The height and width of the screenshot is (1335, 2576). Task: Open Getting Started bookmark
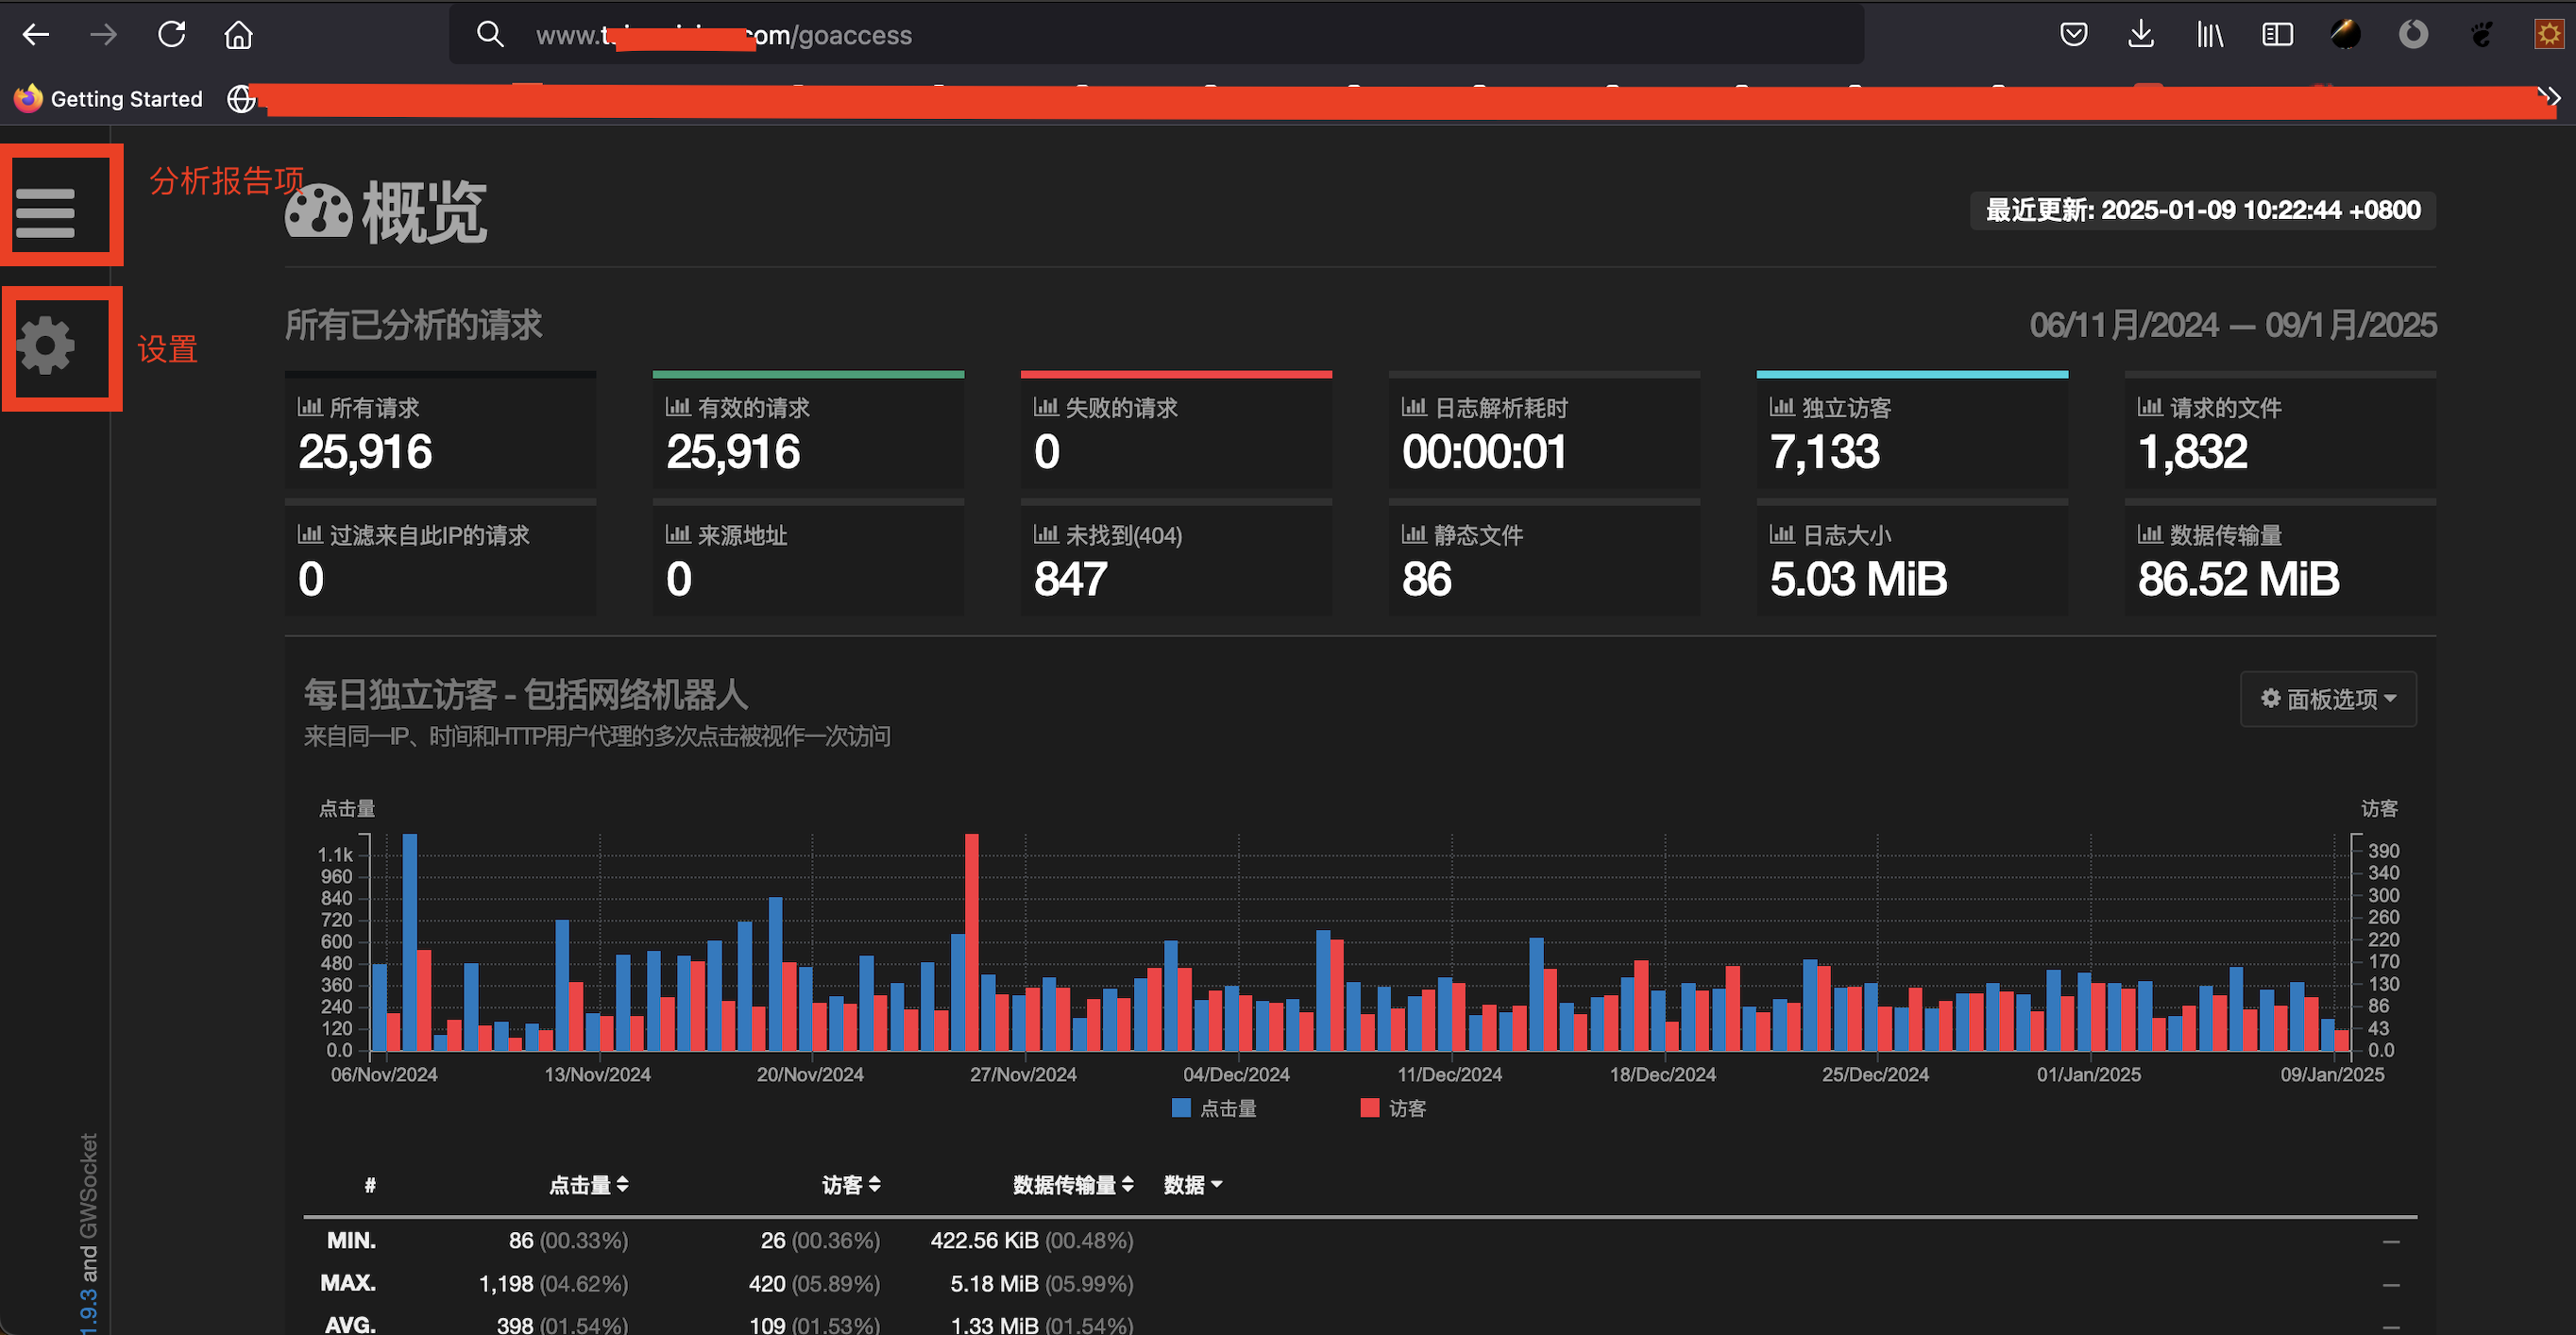[108, 98]
